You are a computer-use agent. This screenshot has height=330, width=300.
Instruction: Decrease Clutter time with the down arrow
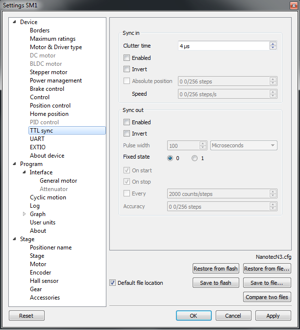(x=273, y=48)
